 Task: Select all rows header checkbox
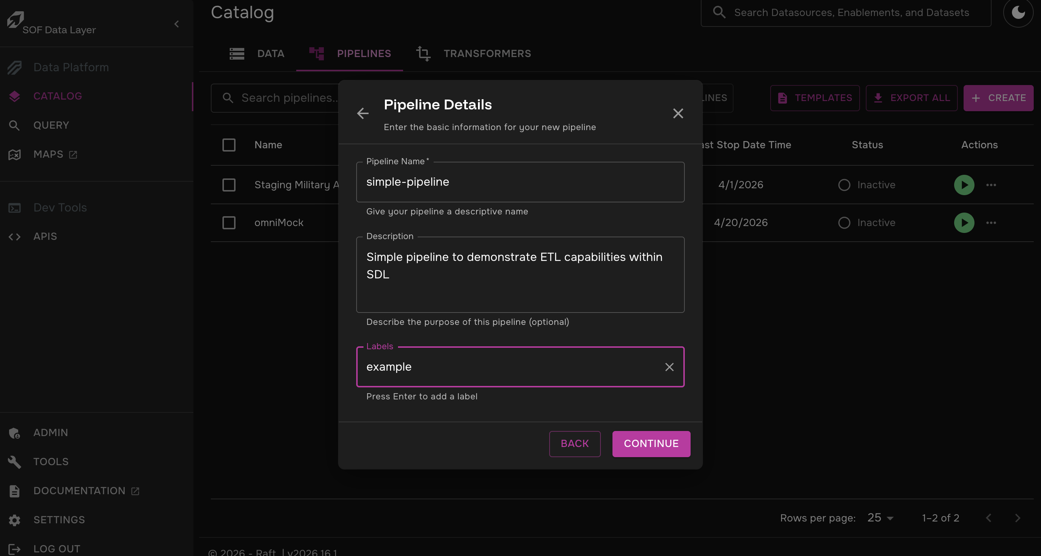(x=229, y=145)
